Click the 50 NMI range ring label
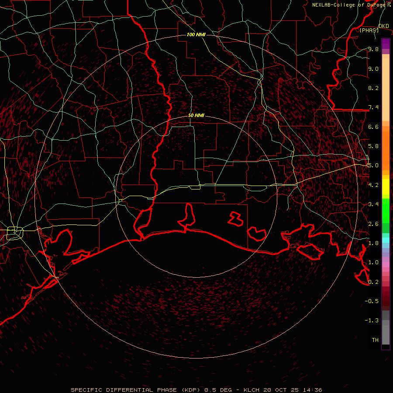The width and height of the screenshot is (393, 393). click(196, 115)
